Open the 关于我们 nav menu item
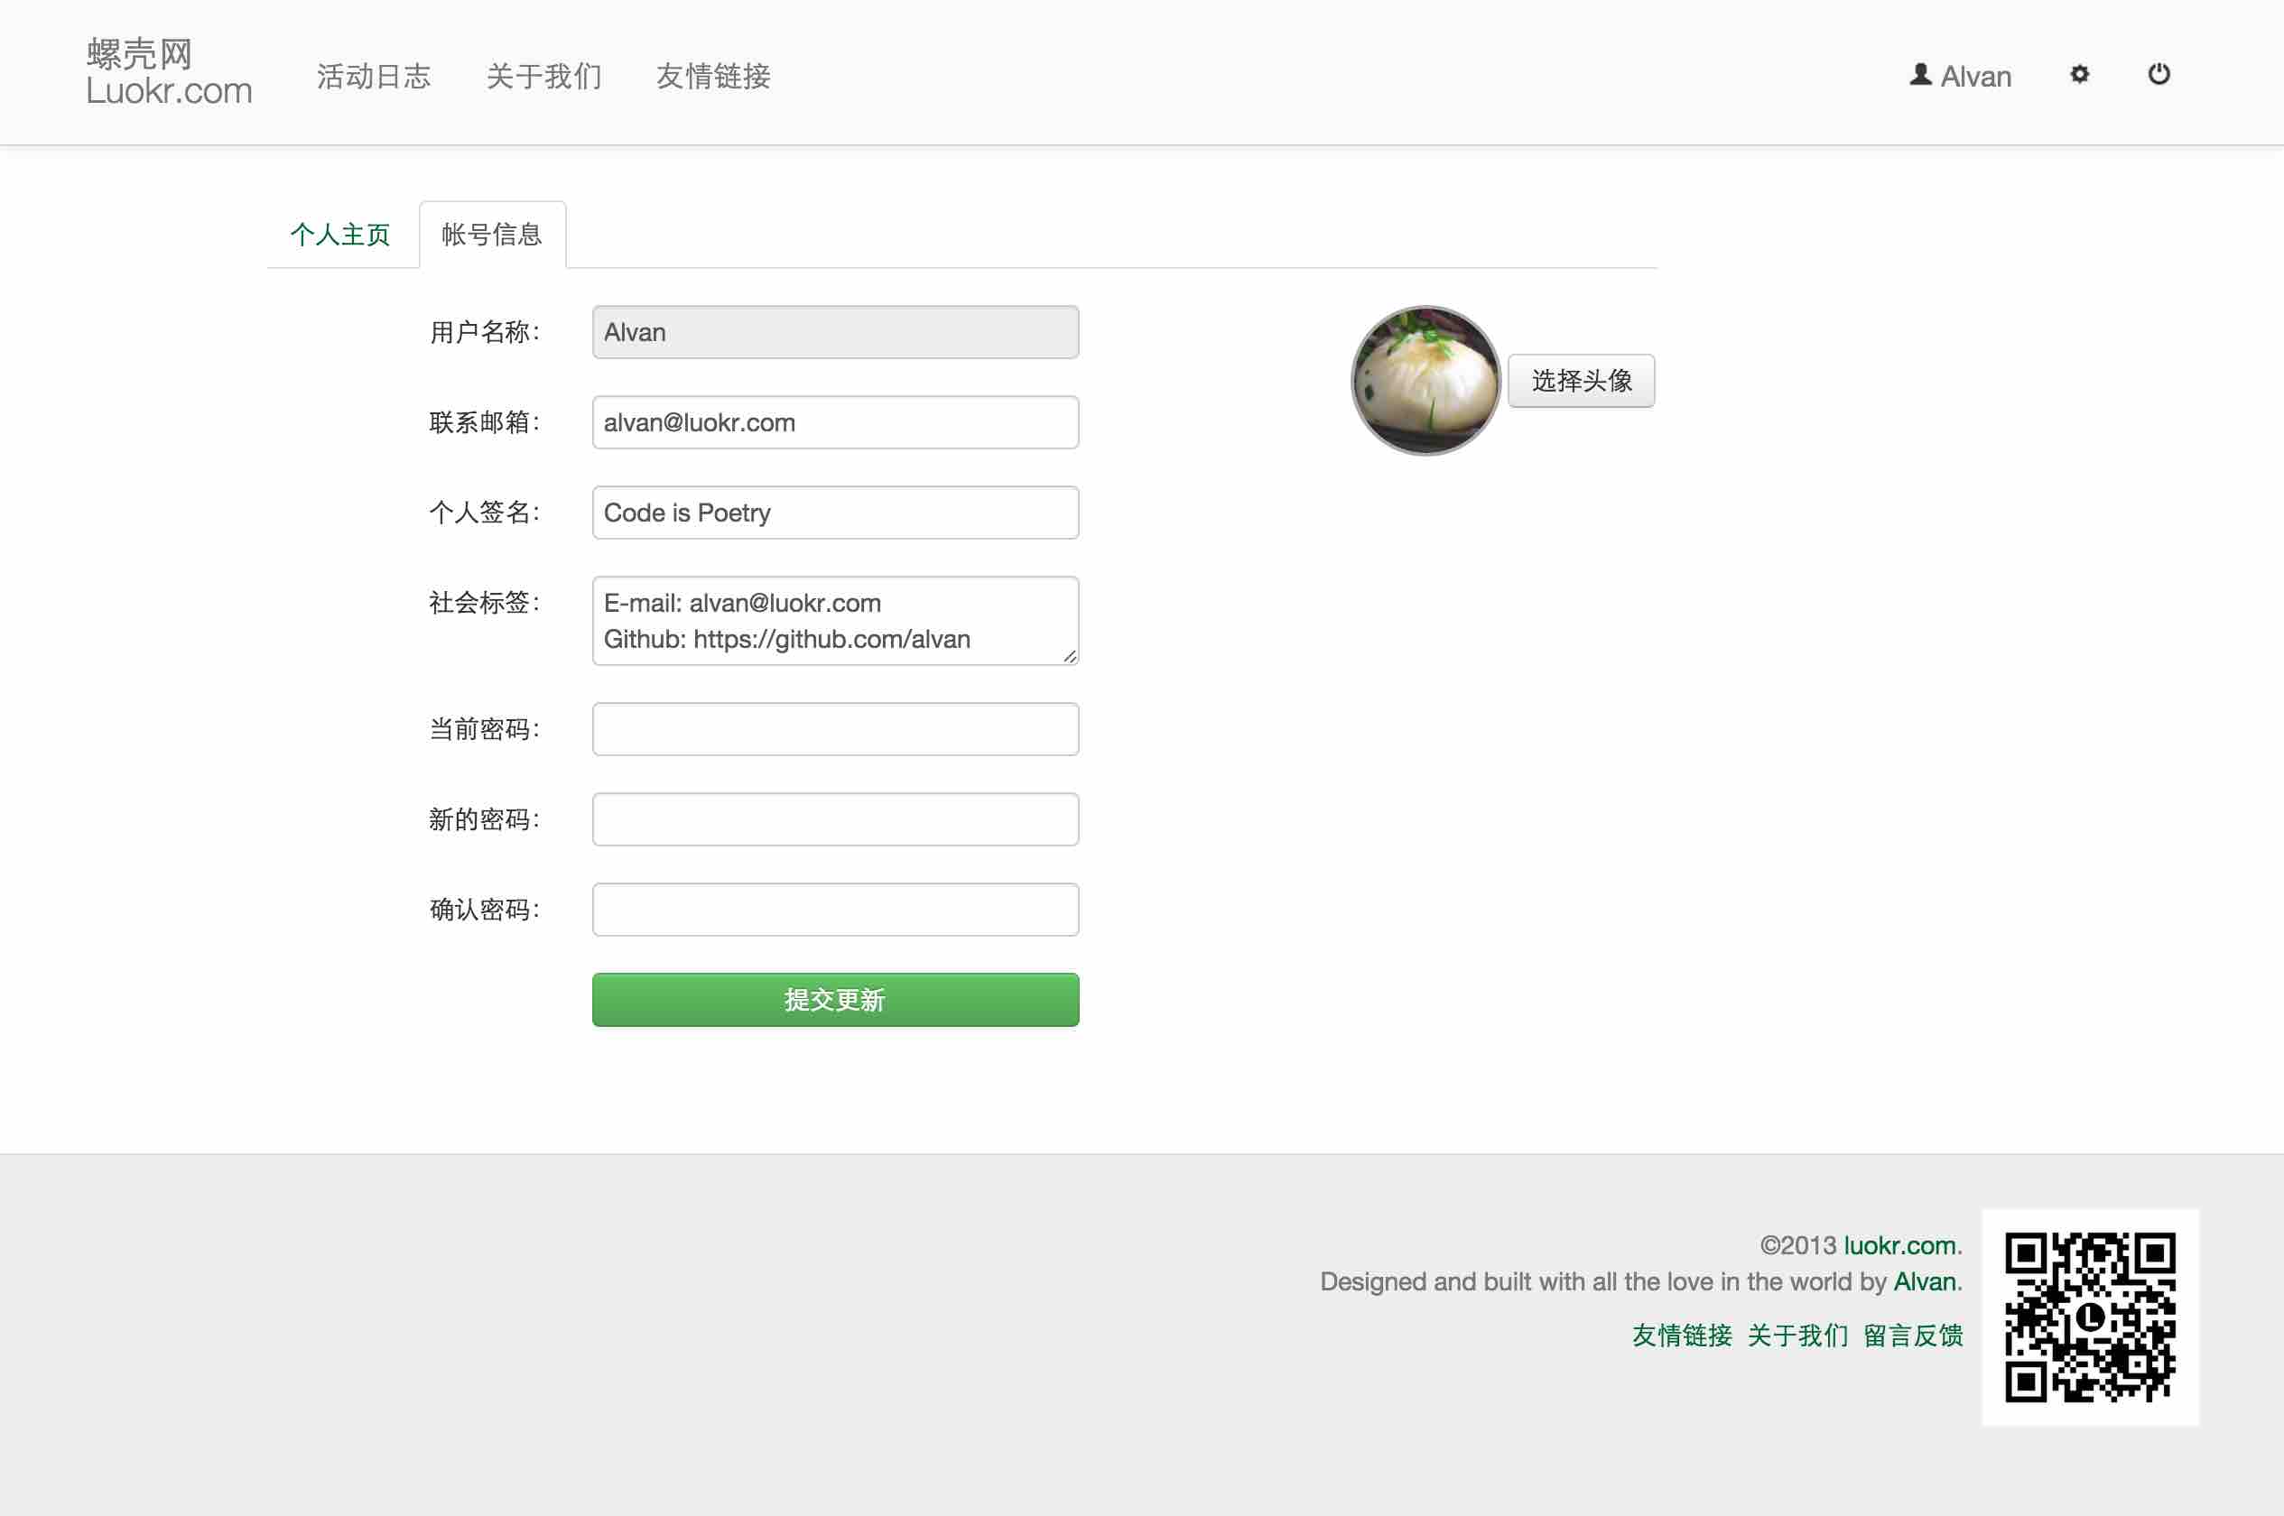 [x=543, y=76]
